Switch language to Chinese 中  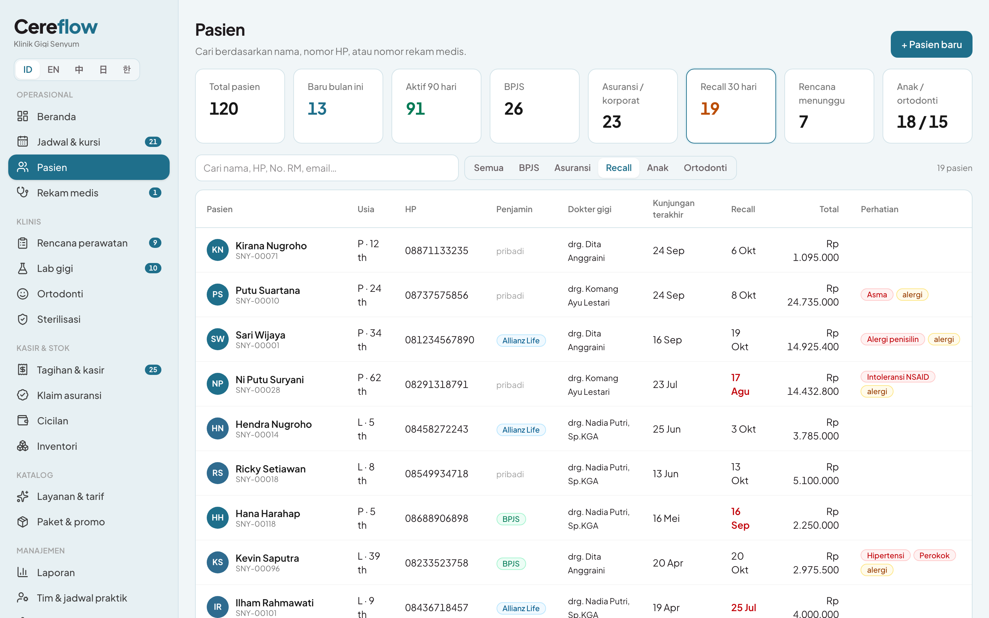click(x=79, y=69)
